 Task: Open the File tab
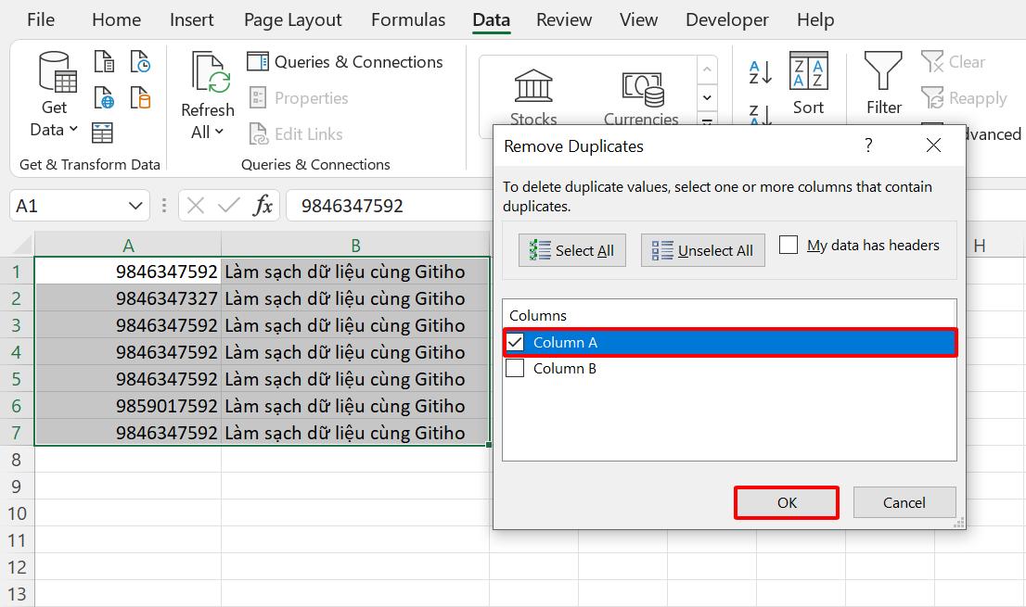tap(41, 19)
